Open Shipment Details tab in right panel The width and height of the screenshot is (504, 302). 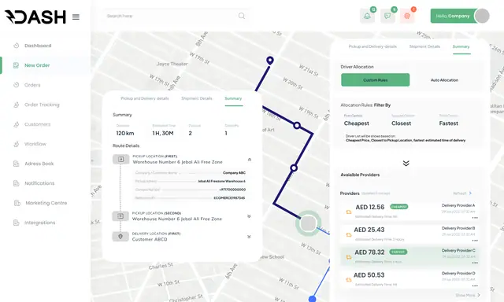424,46
